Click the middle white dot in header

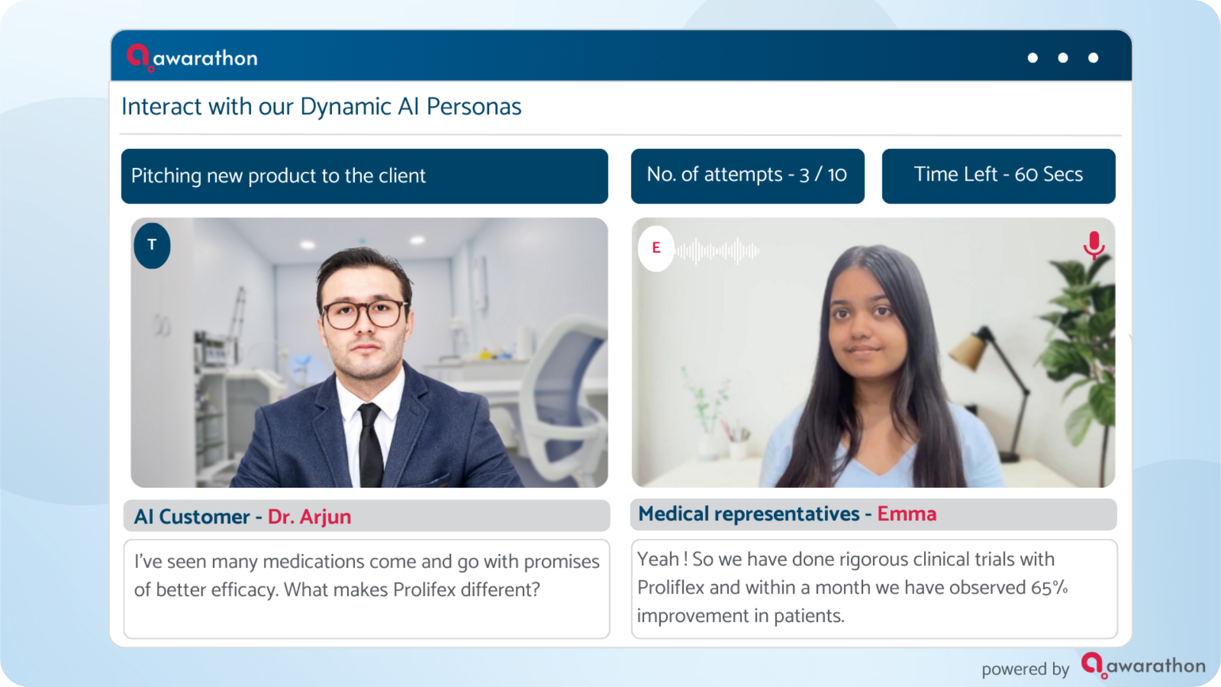[1063, 58]
